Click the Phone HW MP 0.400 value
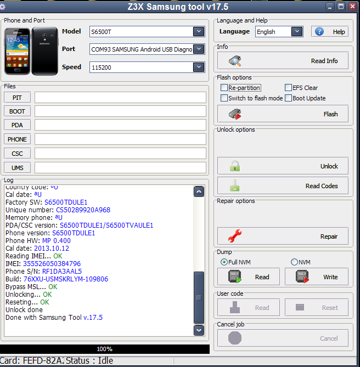 coord(57,240)
